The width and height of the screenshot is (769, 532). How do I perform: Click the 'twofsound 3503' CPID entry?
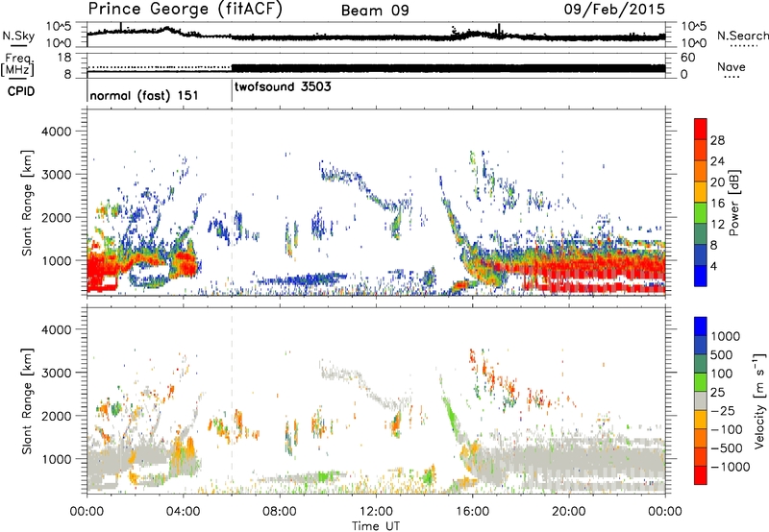(283, 86)
